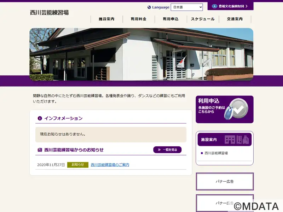Open the 利用申込 navigation menu item
The image size is (283, 212).
click(x=171, y=19)
